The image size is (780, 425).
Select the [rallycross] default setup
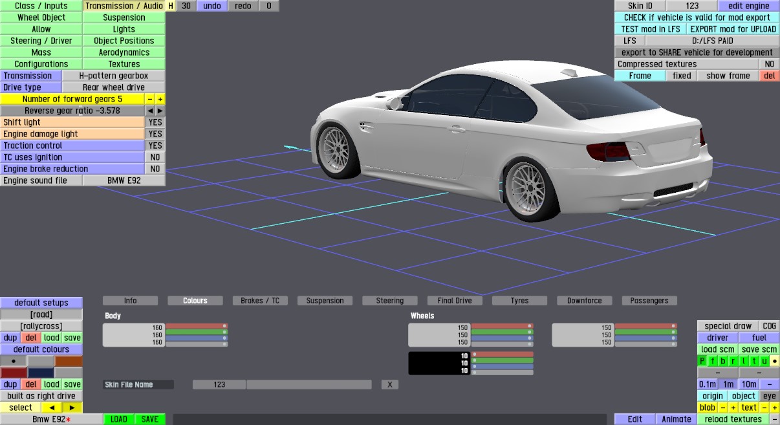pos(41,326)
